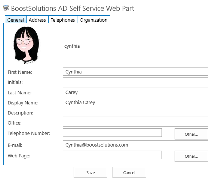Click the cynthia username label
The image size is (215, 179).
(72, 46)
